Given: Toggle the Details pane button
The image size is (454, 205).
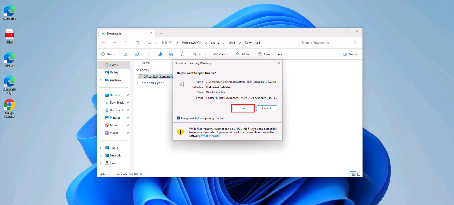Looking at the screenshot, I should tap(350, 54).
